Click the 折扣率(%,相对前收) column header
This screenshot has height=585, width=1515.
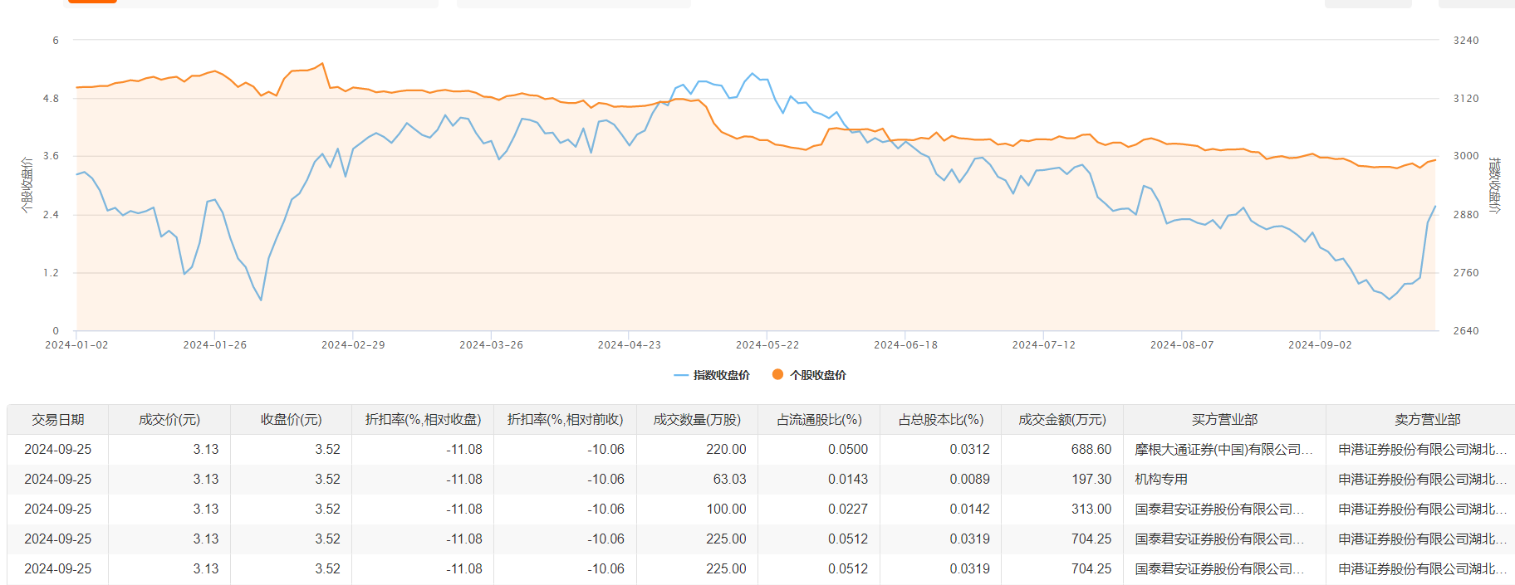click(x=565, y=420)
